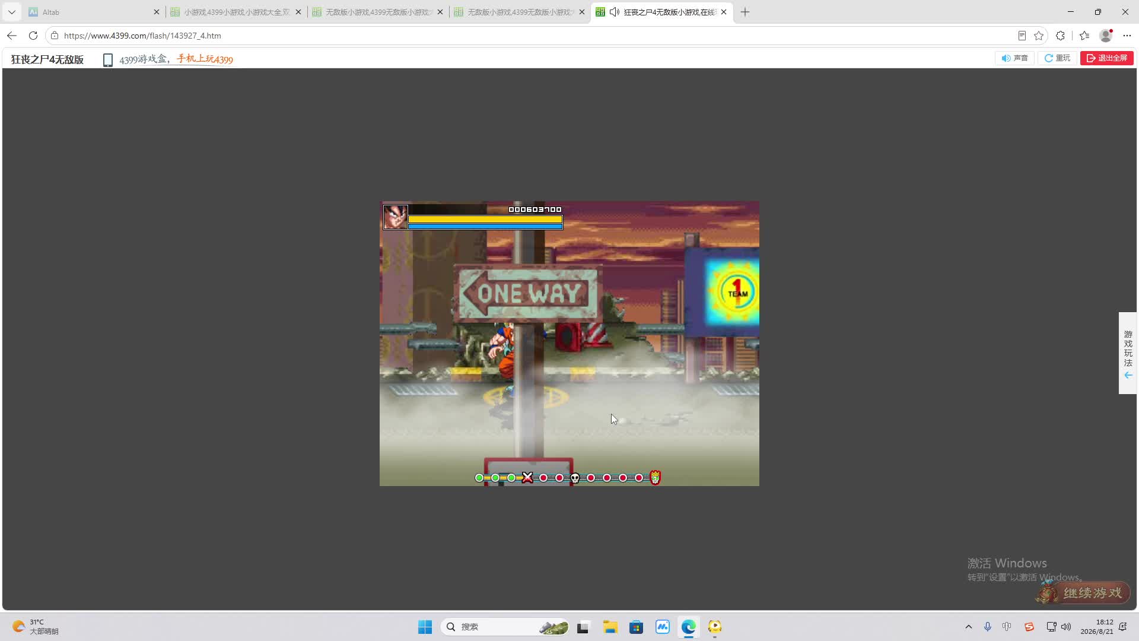Click the skull marker on stage progress

(575, 478)
